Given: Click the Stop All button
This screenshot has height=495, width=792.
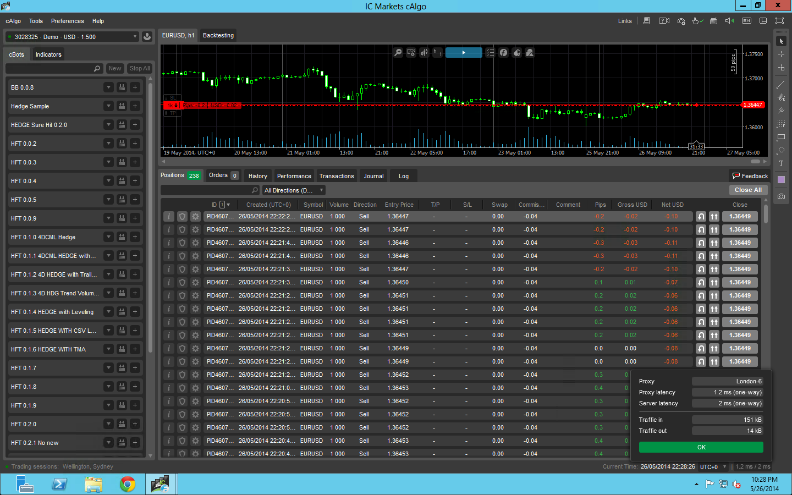Looking at the screenshot, I should pyautogui.click(x=140, y=69).
